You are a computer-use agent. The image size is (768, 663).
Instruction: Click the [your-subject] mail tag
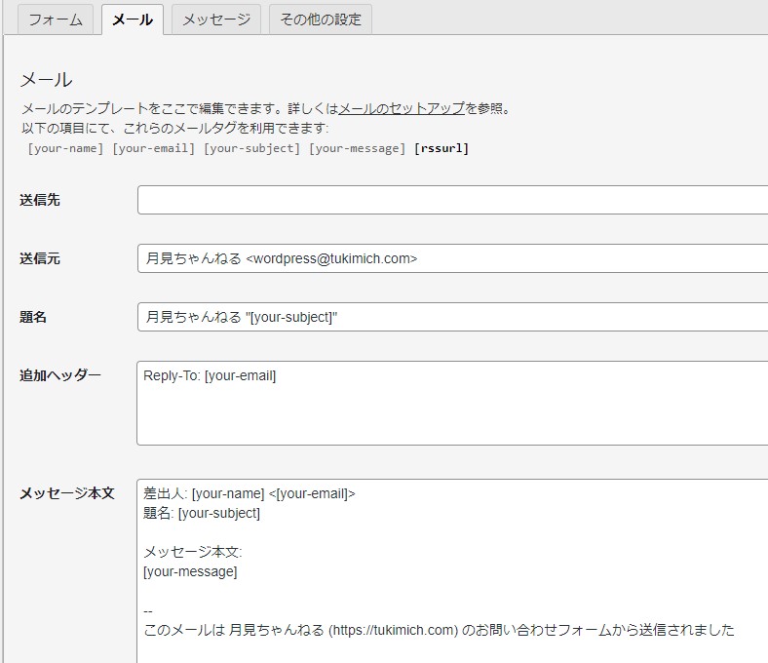[x=251, y=148]
